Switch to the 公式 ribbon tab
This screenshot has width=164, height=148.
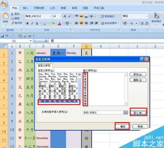pyautogui.click(x=52, y=8)
